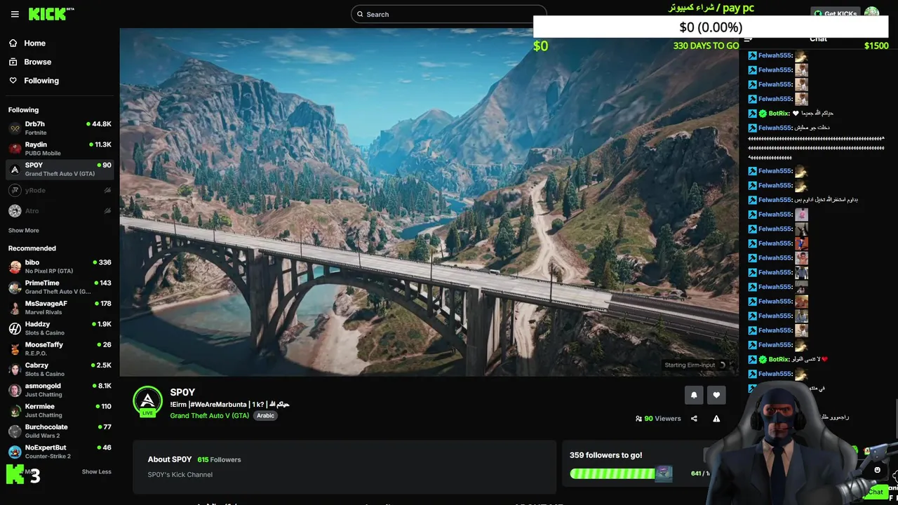Click the '330 DAYS TO GO' label
898x505 pixels.
click(706, 46)
